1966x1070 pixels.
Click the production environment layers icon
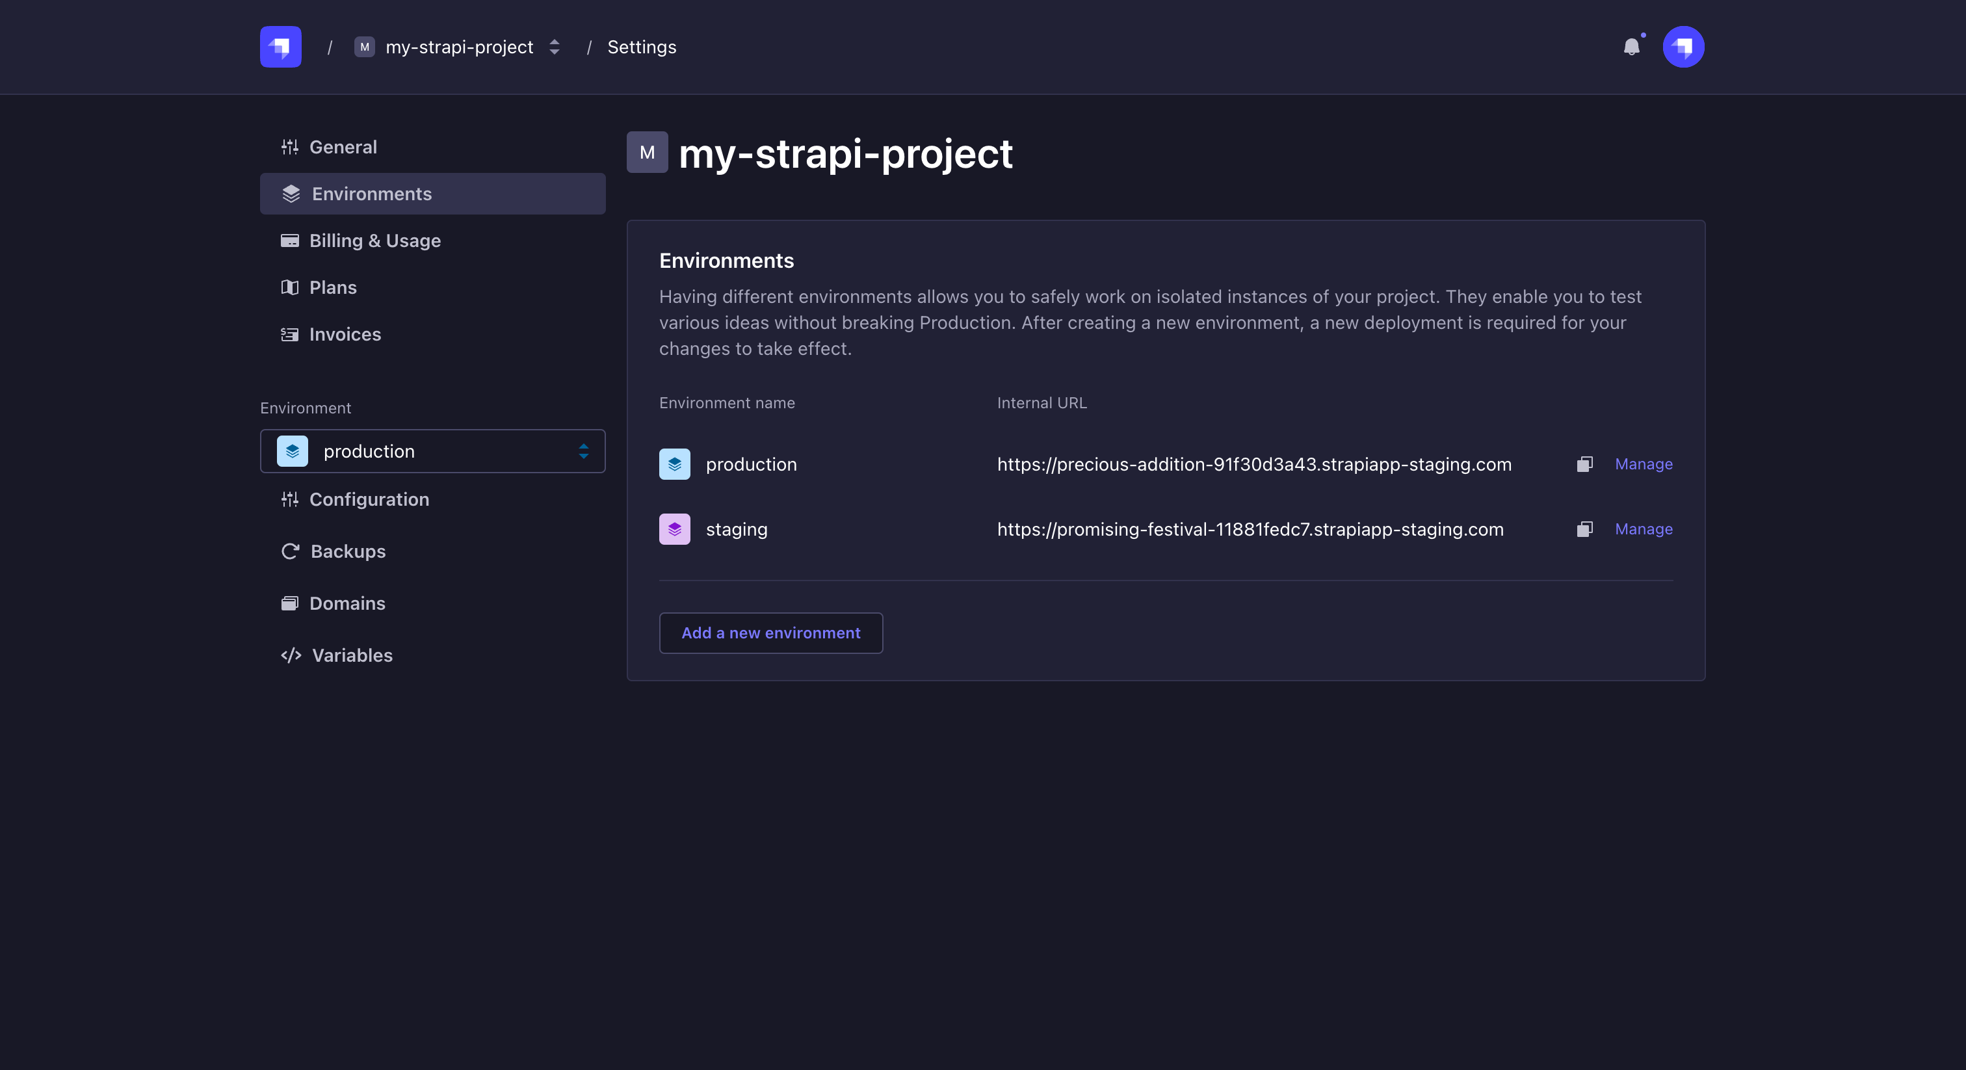tap(675, 464)
